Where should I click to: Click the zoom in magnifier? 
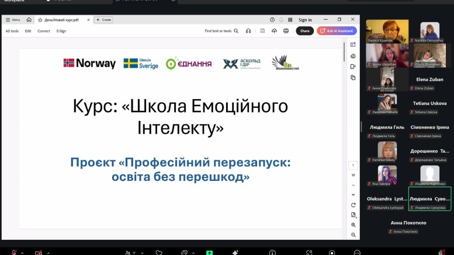[354, 225]
